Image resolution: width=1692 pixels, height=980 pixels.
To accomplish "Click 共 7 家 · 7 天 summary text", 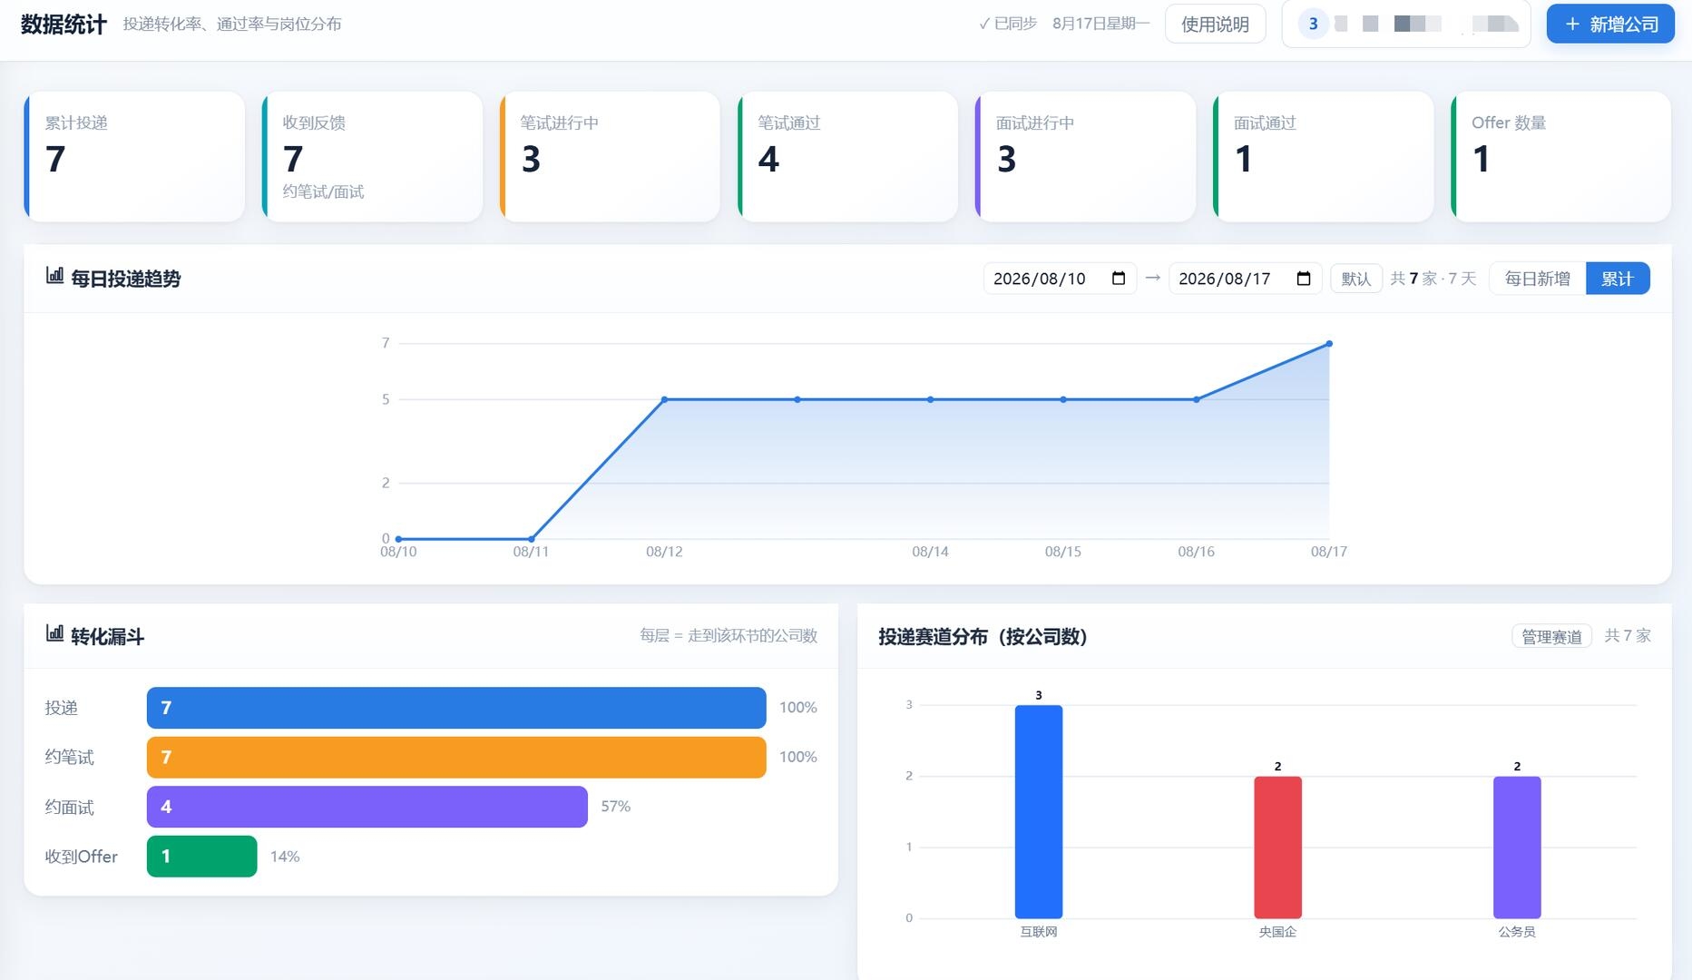I will tap(1433, 279).
